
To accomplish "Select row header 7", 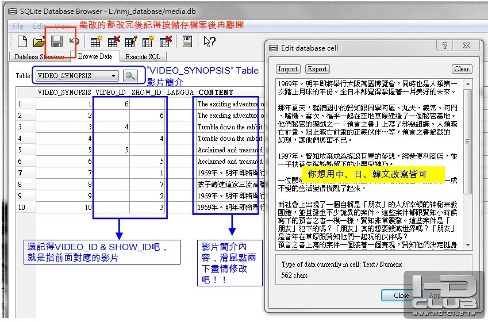I will [x=26, y=173].
